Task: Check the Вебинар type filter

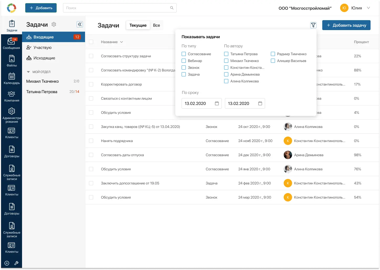Action: pos(184,61)
